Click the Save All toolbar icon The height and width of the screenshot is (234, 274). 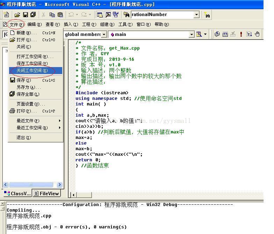pos(33,15)
